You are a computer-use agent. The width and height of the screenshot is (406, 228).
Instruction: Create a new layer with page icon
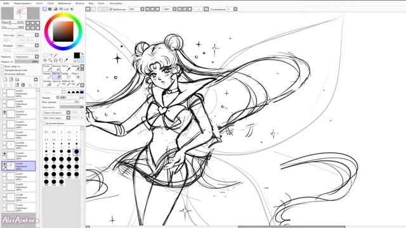coord(5,79)
